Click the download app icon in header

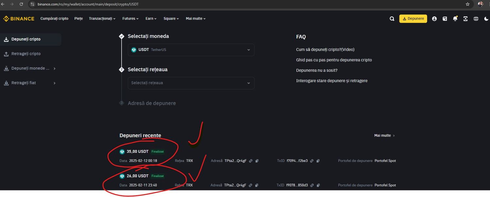(x=465, y=19)
